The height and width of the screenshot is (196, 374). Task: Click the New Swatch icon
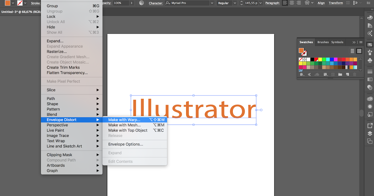(x=347, y=74)
